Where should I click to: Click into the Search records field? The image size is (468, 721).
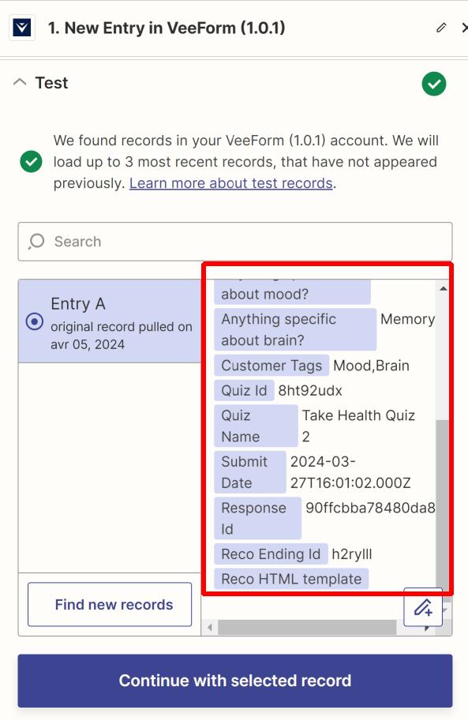coord(235,242)
